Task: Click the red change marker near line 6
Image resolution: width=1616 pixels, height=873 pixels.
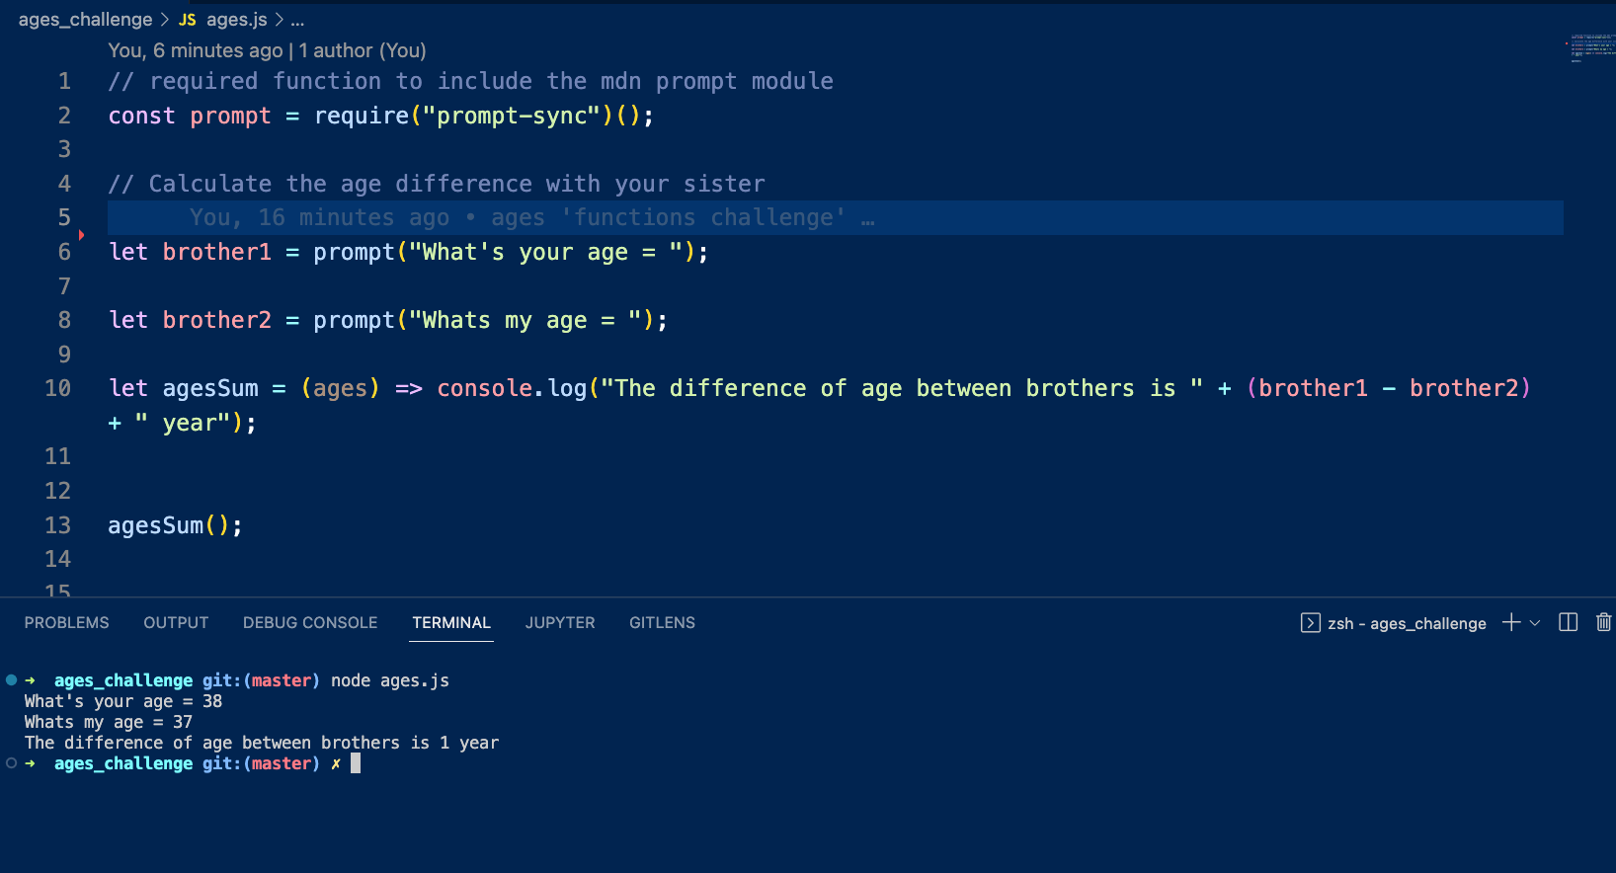Action: 81,235
